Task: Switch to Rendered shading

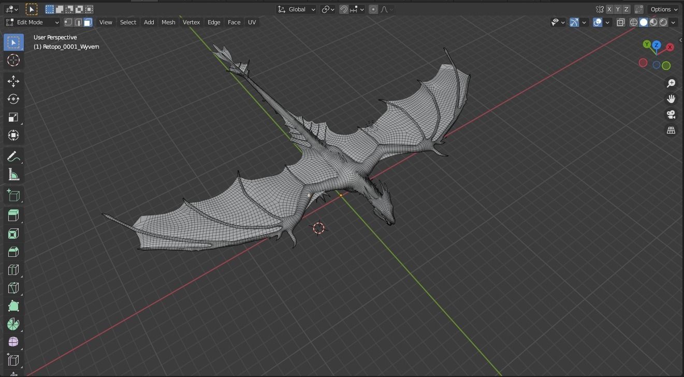Action: [663, 22]
